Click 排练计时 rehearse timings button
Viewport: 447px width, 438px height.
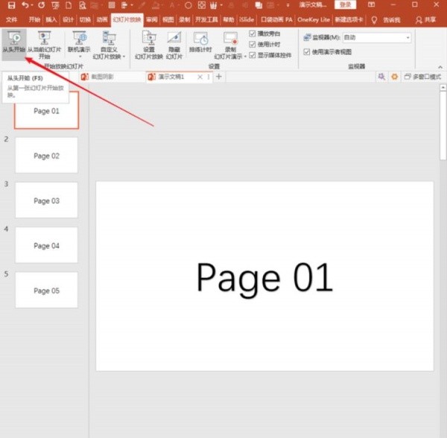pyautogui.click(x=200, y=42)
